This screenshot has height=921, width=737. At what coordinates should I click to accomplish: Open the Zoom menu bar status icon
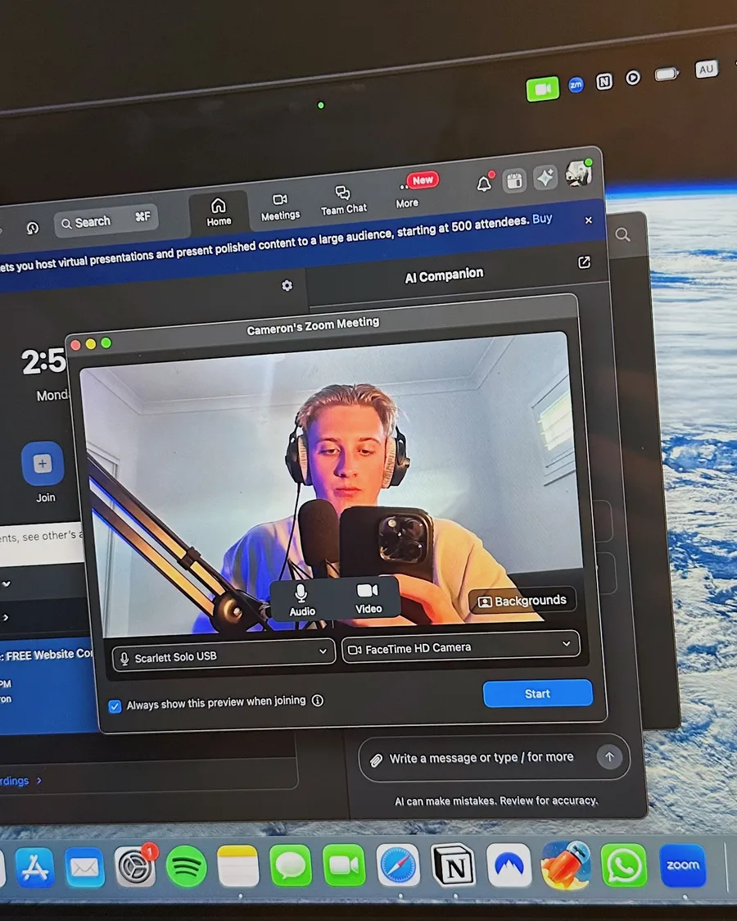[576, 85]
